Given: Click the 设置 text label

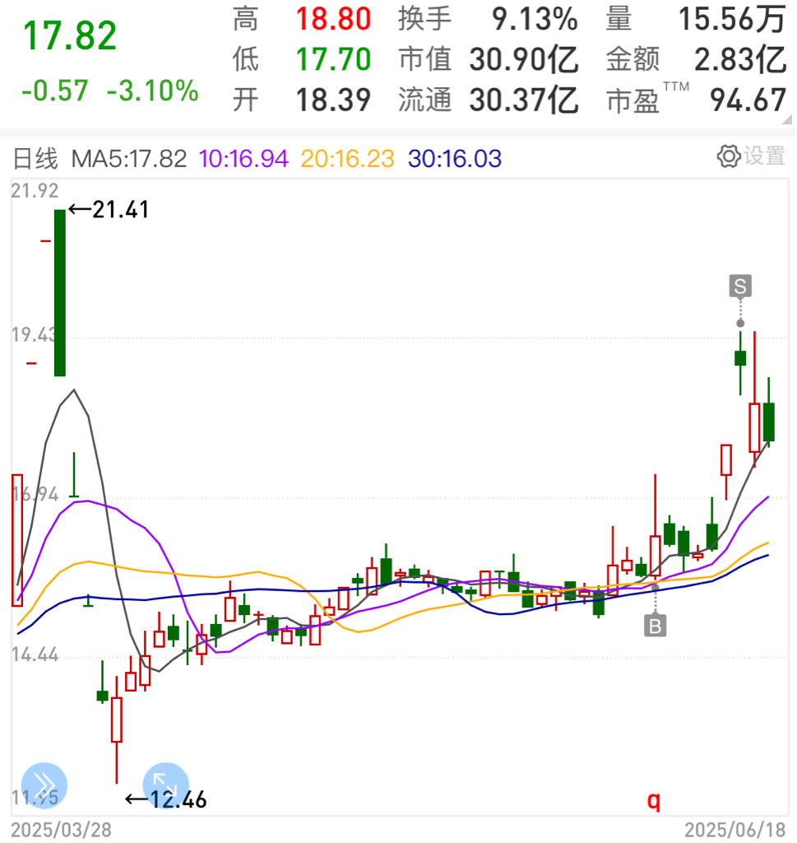Looking at the screenshot, I should [x=765, y=156].
